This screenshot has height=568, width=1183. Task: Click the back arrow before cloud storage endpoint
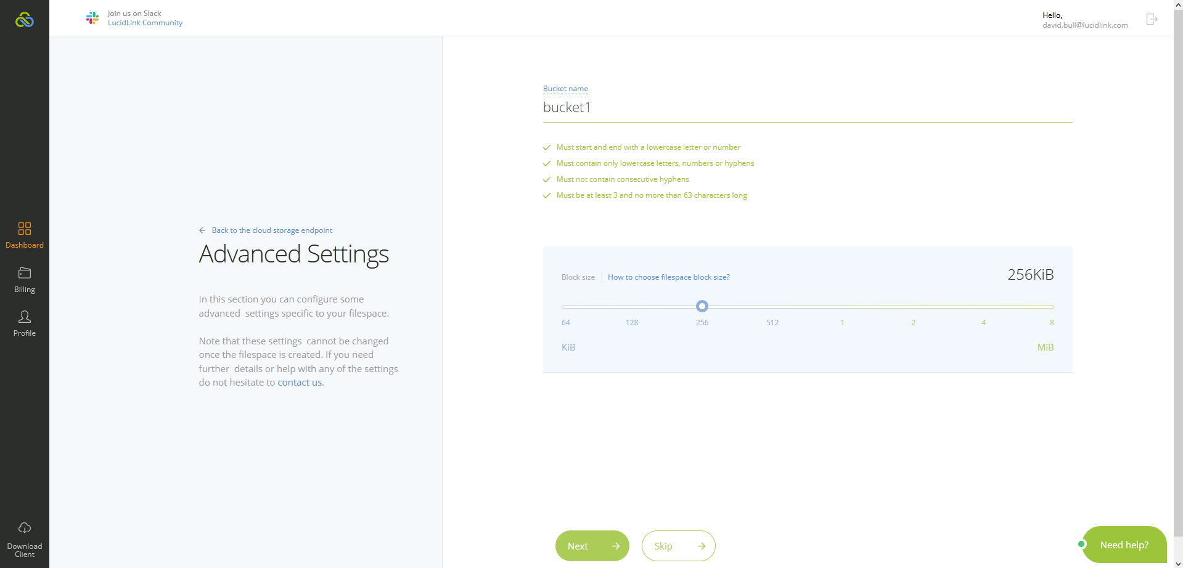[202, 230]
